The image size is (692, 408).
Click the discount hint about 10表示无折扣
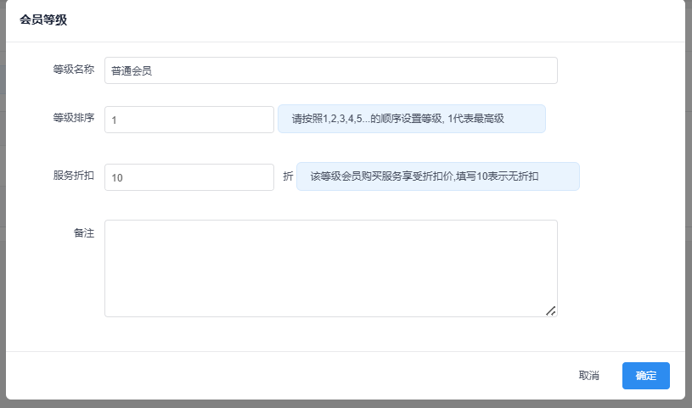(x=437, y=176)
